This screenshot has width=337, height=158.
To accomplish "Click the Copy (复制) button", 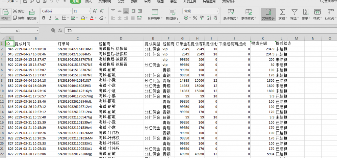I will (x=19, y=18).
